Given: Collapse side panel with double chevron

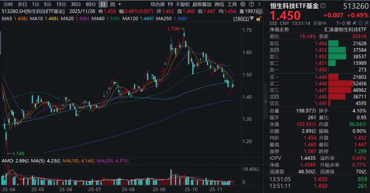Looking at the screenshot, I should (265, 101).
